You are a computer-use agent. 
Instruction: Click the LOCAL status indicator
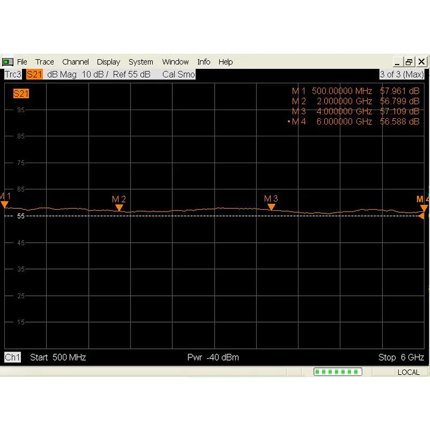[x=409, y=372]
